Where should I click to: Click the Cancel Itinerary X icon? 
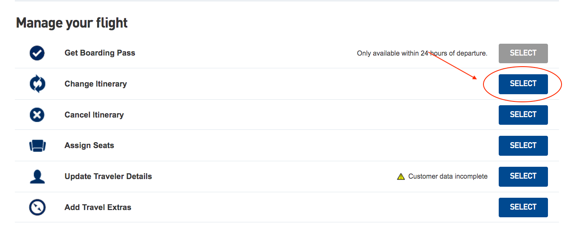[x=37, y=115]
